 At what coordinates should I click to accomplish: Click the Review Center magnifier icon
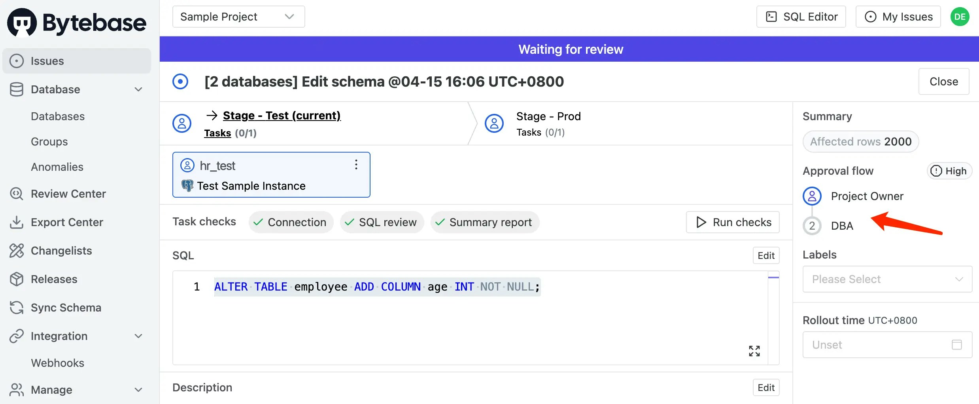click(16, 194)
